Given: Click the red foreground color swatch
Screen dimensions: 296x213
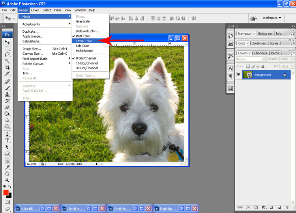Looking at the screenshot, I should pyautogui.click(x=6, y=192).
